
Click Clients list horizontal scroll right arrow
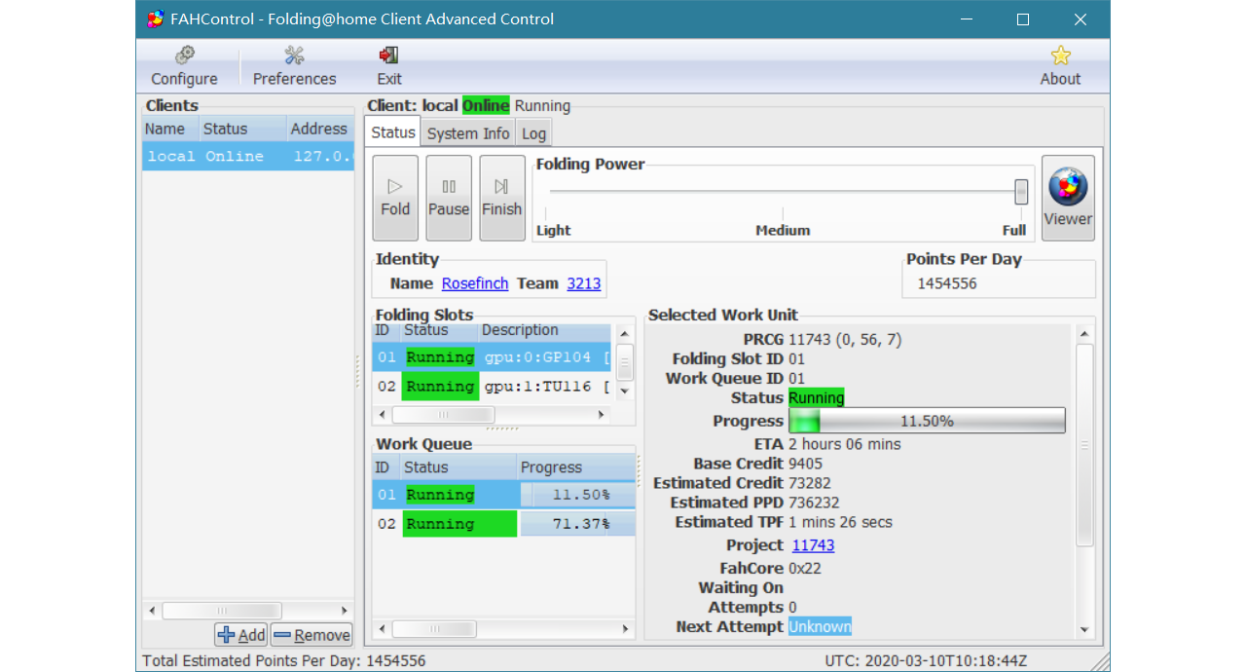(345, 611)
